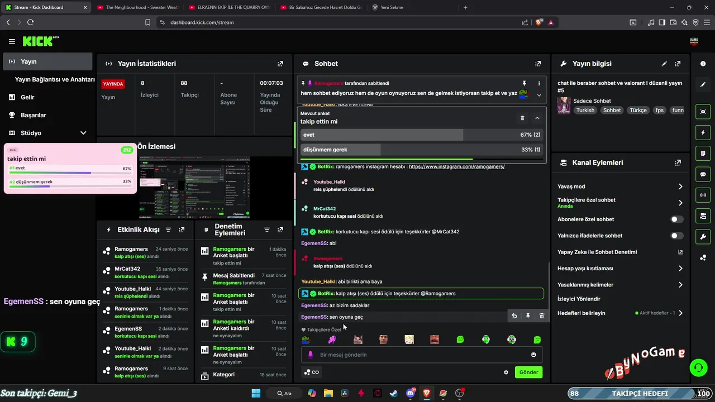Viewport: 715px width, 402px height.
Task: Open filter options for Etkinlik Akışı
Action: (x=168, y=229)
